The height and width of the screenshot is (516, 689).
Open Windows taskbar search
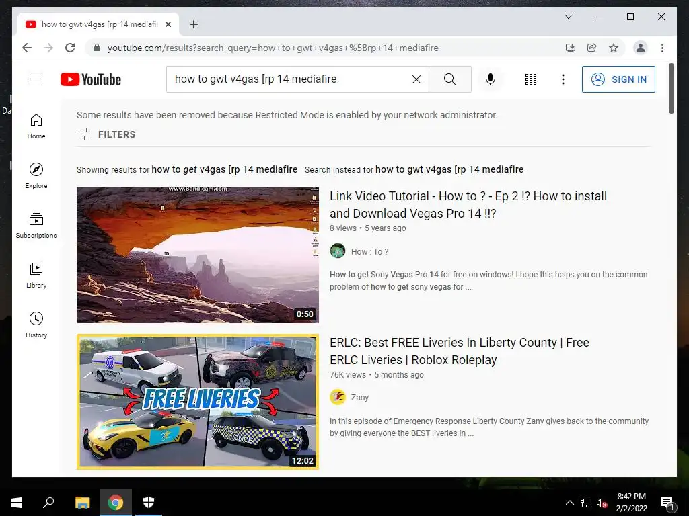click(48, 503)
